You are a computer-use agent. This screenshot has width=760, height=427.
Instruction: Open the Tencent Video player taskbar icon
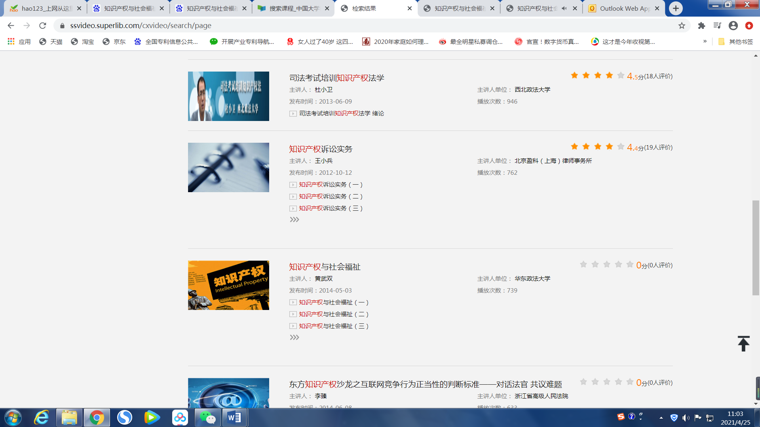152,418
